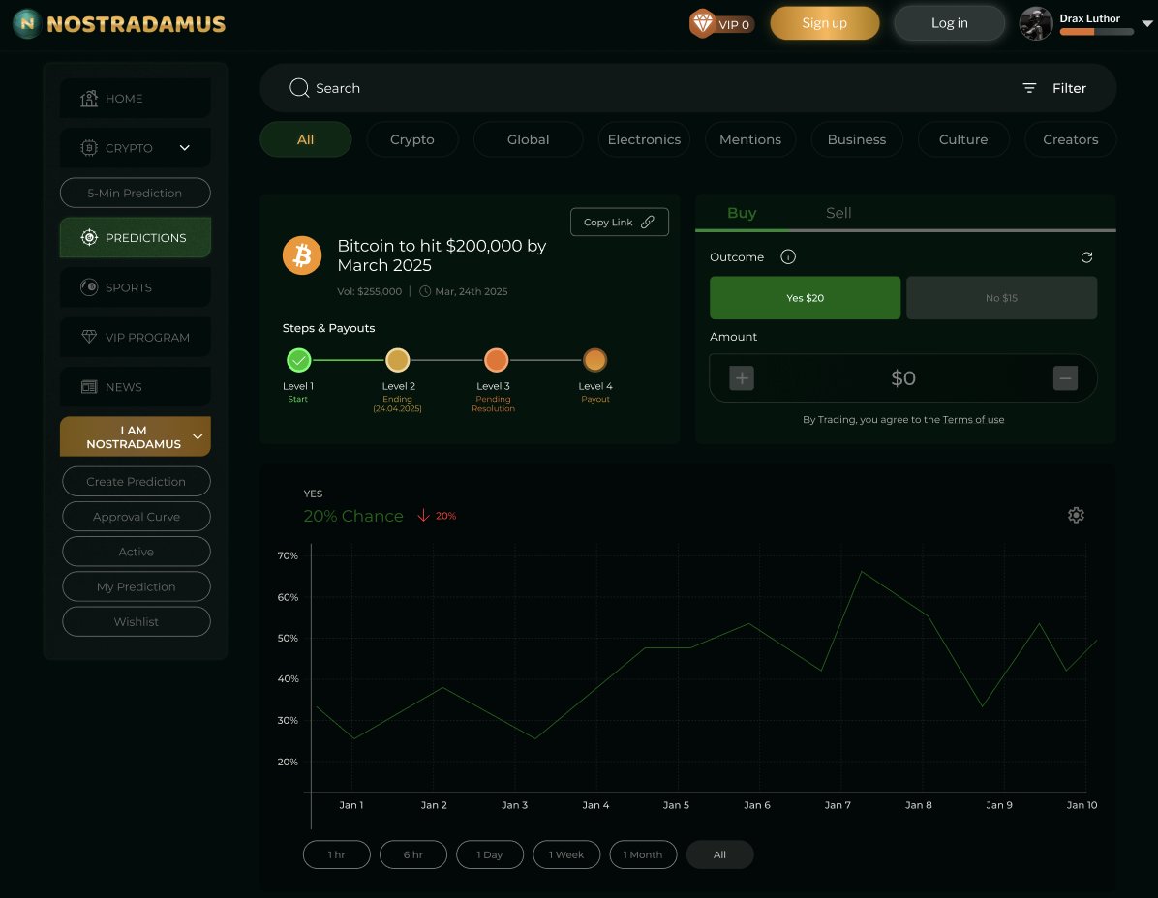Select the Electronics category chip
1158x898 pixels.
(x=644, y=139)
